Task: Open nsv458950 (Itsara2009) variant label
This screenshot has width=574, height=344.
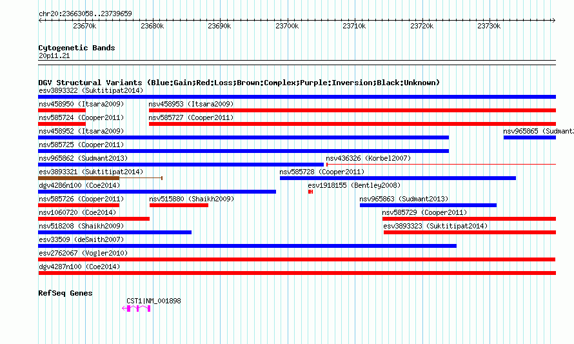Action: pyautogui.click(x=81, y=104)
